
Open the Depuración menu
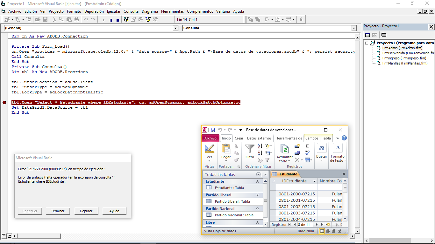click(x=94, y=11)
